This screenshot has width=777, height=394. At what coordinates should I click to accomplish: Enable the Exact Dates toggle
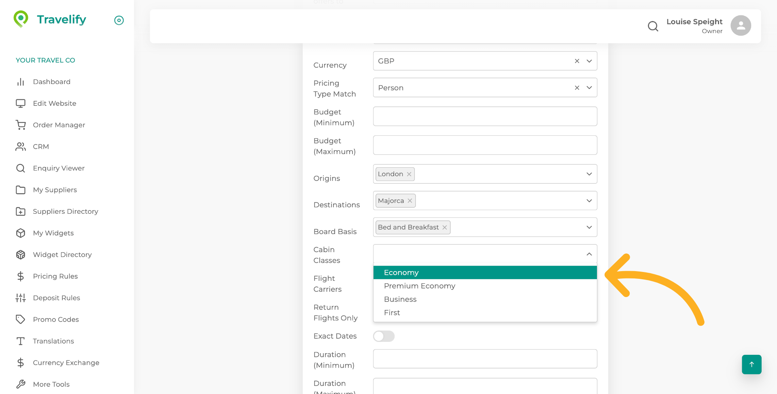pyautogui.click(x=384, y=336)
